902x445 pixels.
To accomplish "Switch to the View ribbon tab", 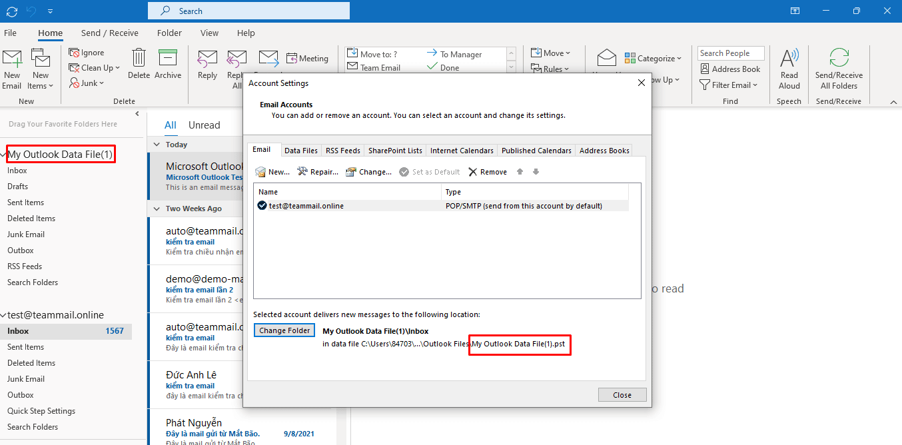I will click(209, 33).
